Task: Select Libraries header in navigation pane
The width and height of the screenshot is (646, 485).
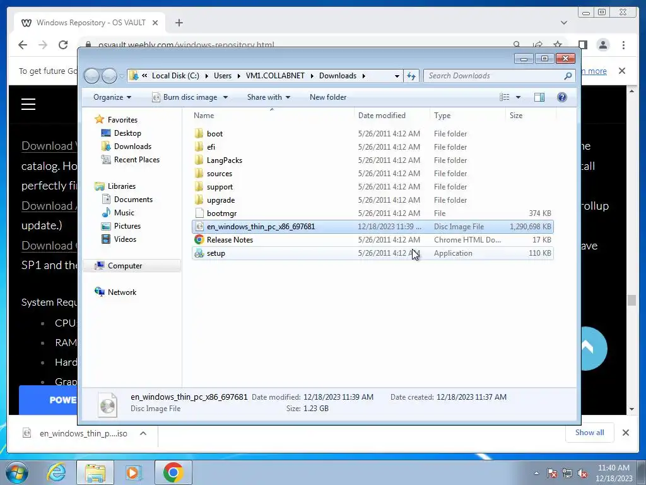Action: point(121,186)
